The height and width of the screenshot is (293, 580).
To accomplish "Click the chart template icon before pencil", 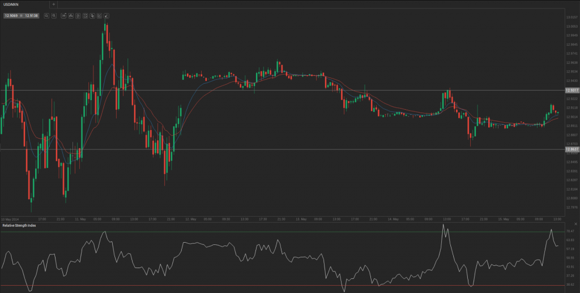I will pyautogui.click(x=100, y=16).
